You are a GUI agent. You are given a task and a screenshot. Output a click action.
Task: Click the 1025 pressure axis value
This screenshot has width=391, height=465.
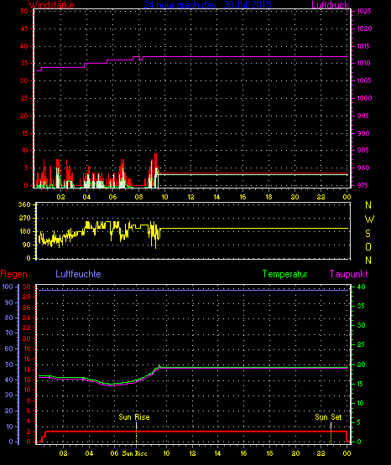coord(364,11)
